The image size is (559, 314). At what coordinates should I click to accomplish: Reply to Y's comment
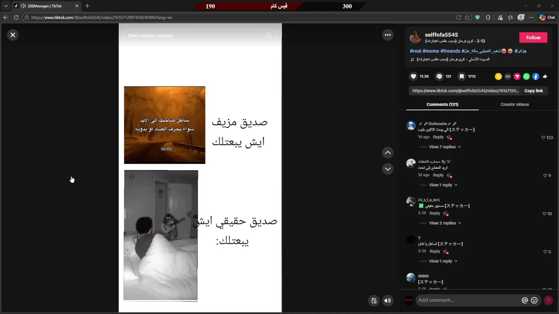(435, 251)
